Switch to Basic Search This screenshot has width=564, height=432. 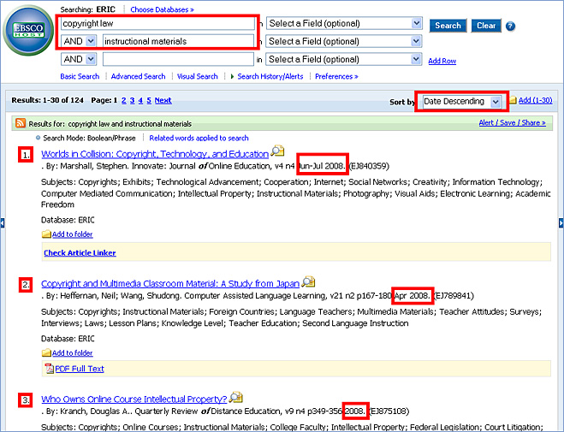point(80,76)
